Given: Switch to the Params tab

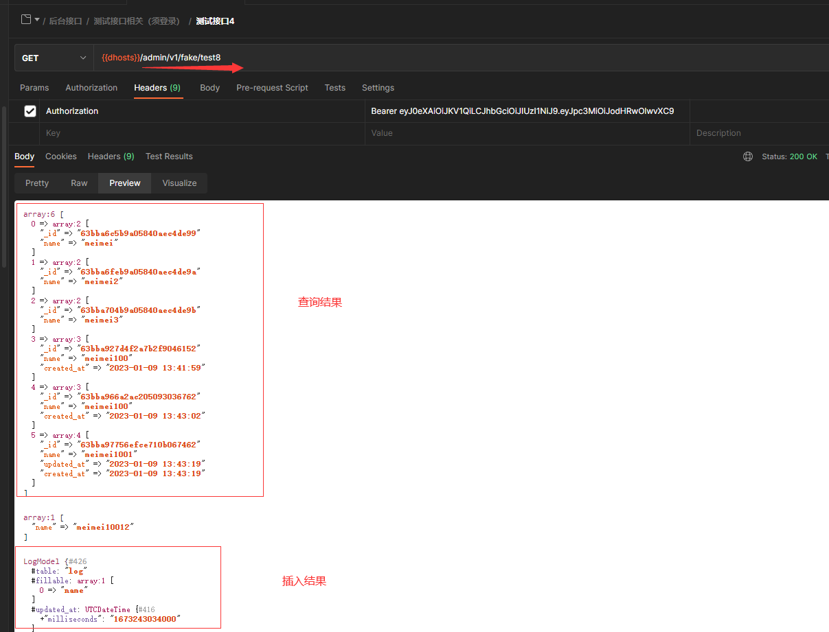Looking at the screenshot, I should coord(34,88).
